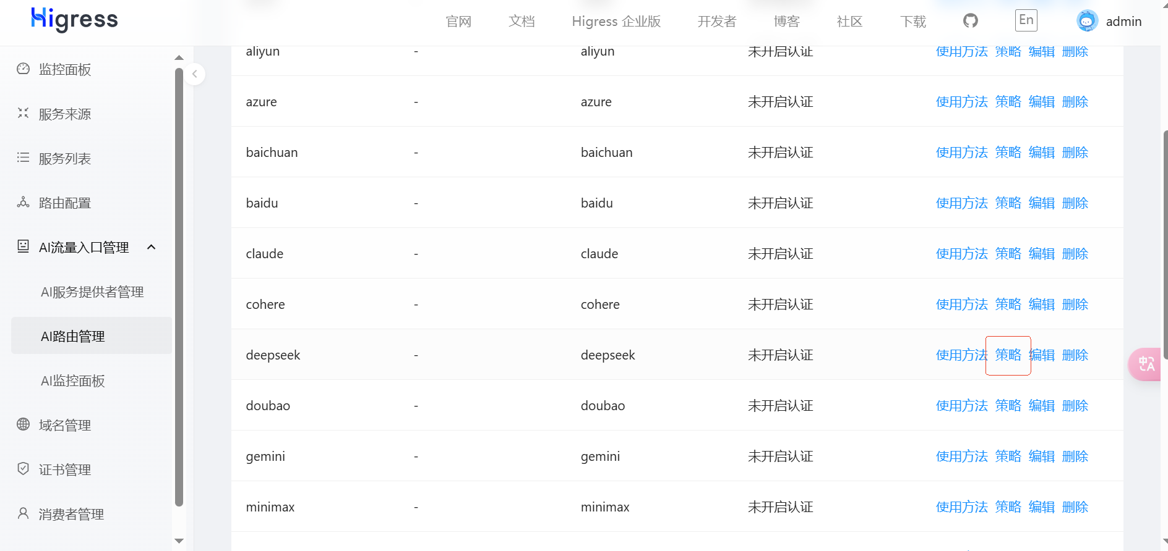Viewport: 1168px width, 551px height.
Task: Click the admin avatar icon
Action: tap(1087, 21)
